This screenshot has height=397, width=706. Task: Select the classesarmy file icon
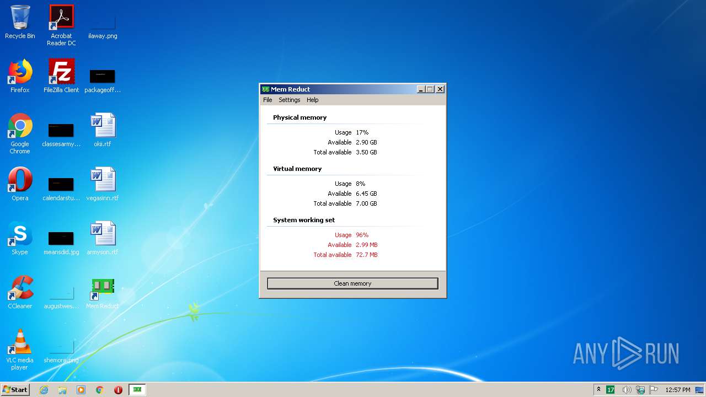coord(61,134)
